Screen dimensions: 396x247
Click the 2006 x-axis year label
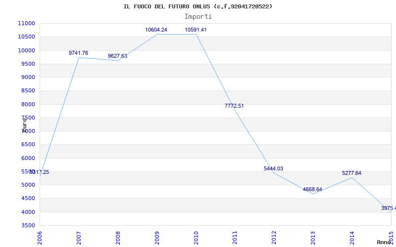[40, 238]
